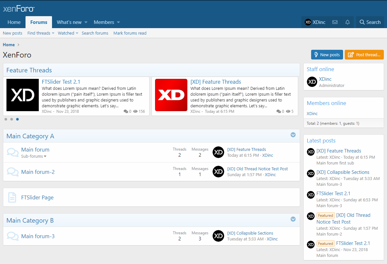This screenshot has height=264, width=387.
Task: Open the Members tab
Action: (x=104, y=22)
